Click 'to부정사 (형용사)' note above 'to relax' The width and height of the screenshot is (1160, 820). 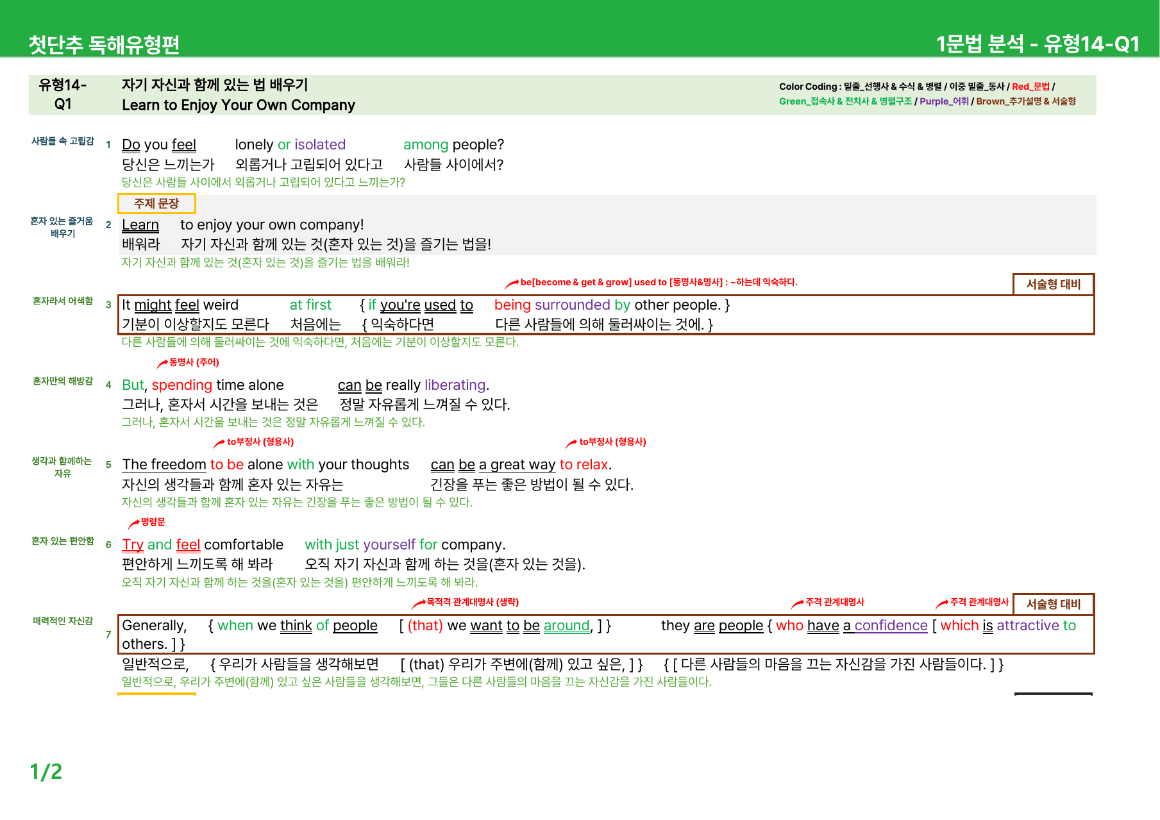[612, 442]
